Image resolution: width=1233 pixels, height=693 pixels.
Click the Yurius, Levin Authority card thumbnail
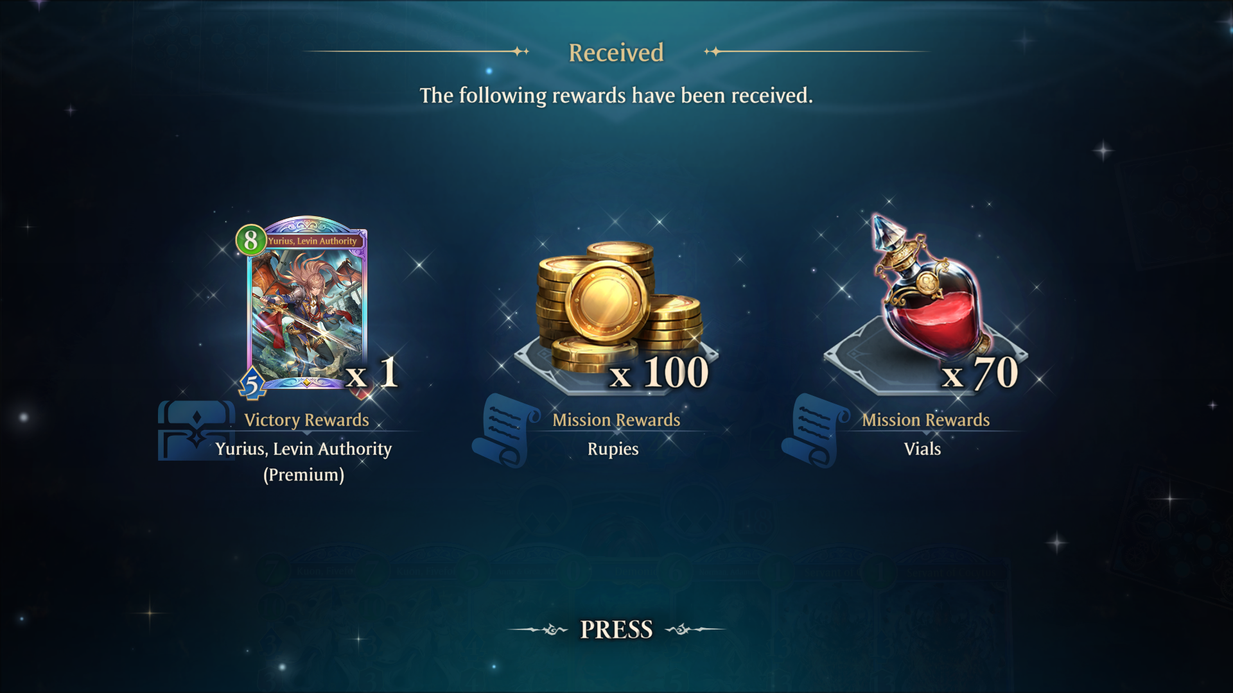307,303
